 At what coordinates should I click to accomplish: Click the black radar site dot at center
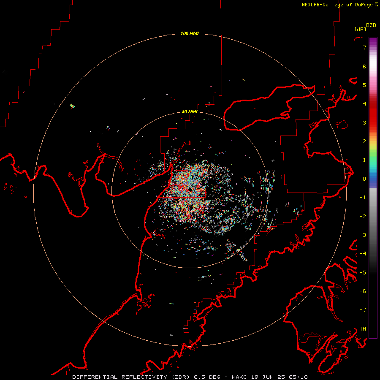(190, 190)
